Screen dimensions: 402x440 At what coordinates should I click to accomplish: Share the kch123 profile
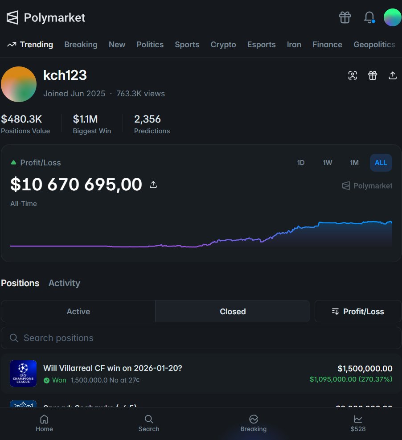click(x=393, y=75)
